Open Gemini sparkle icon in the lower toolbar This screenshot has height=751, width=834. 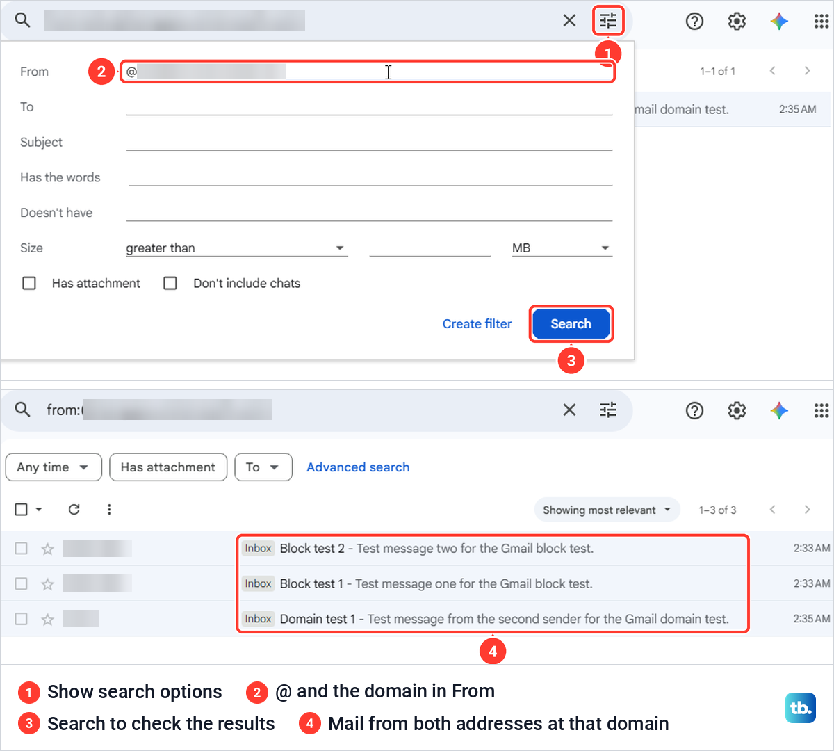[779, 411]
